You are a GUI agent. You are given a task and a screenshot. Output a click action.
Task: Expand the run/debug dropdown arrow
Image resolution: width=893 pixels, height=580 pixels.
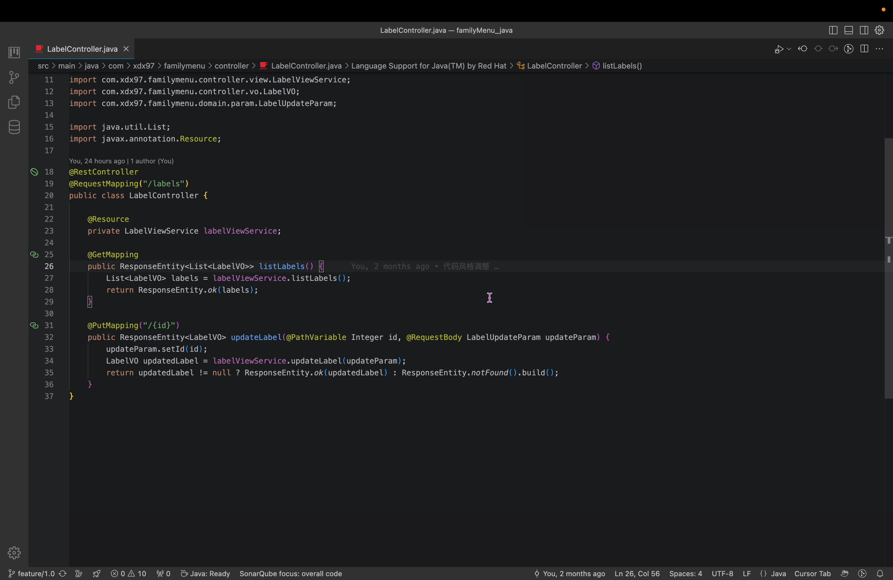(x=789, y=49)
